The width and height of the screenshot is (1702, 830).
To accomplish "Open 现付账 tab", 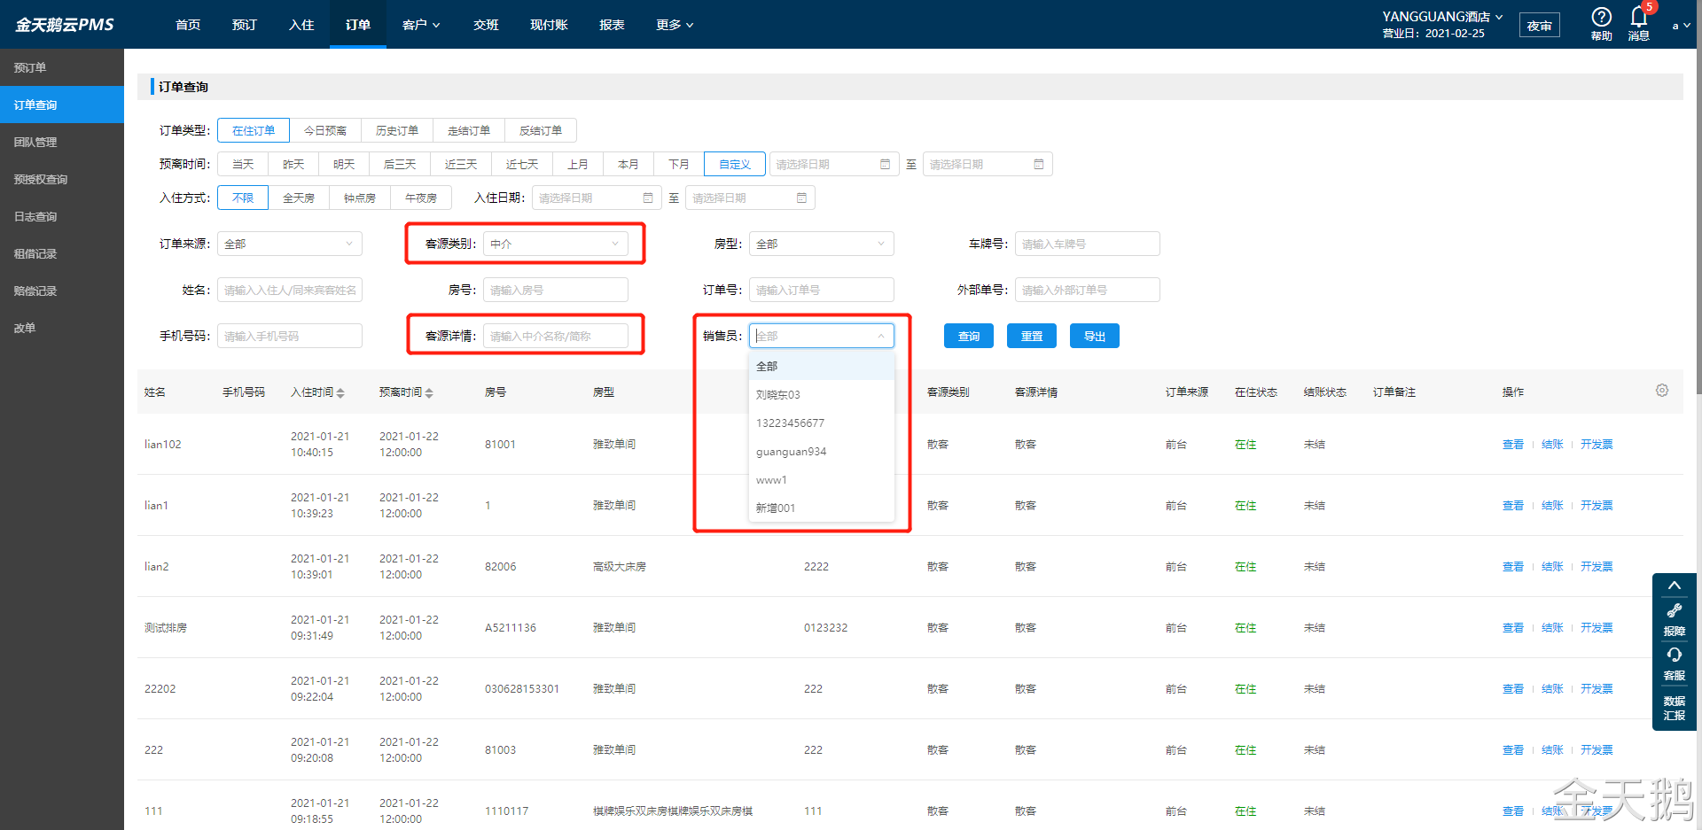I will (x=549, y=25).
